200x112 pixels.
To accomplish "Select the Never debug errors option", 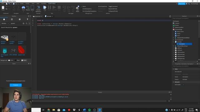I will click(83, 6).
